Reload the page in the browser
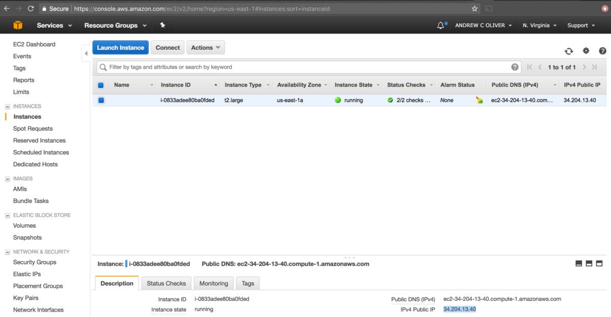Viewport: 611px width, 317px height. pyautogui.click(x=31, y=9)
